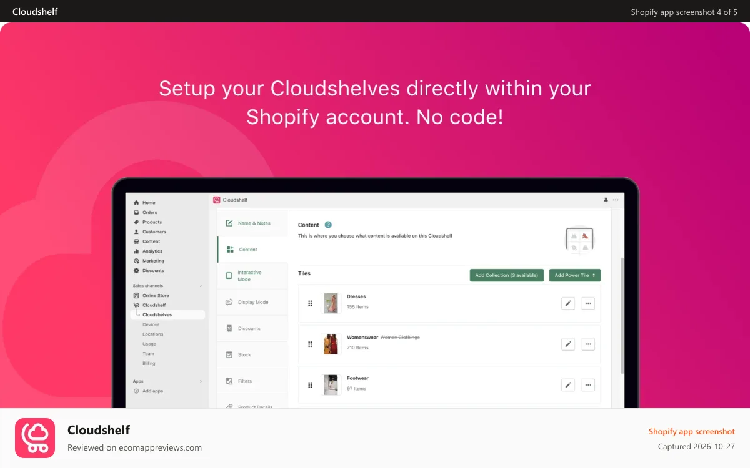Click Add apps plus icon
750x468 pixels.
(136, 391)
